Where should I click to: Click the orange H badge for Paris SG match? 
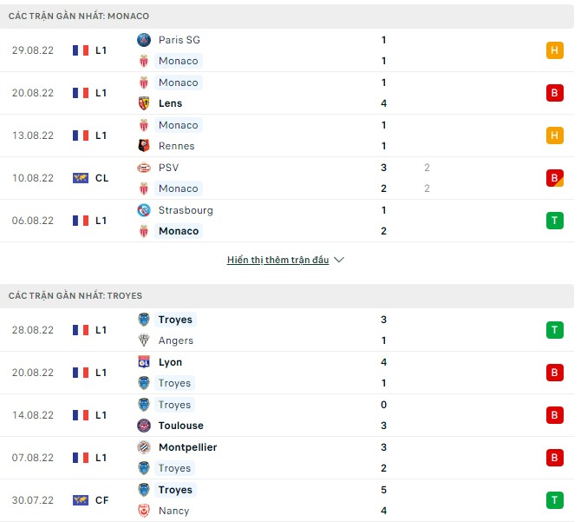point(555,50)
